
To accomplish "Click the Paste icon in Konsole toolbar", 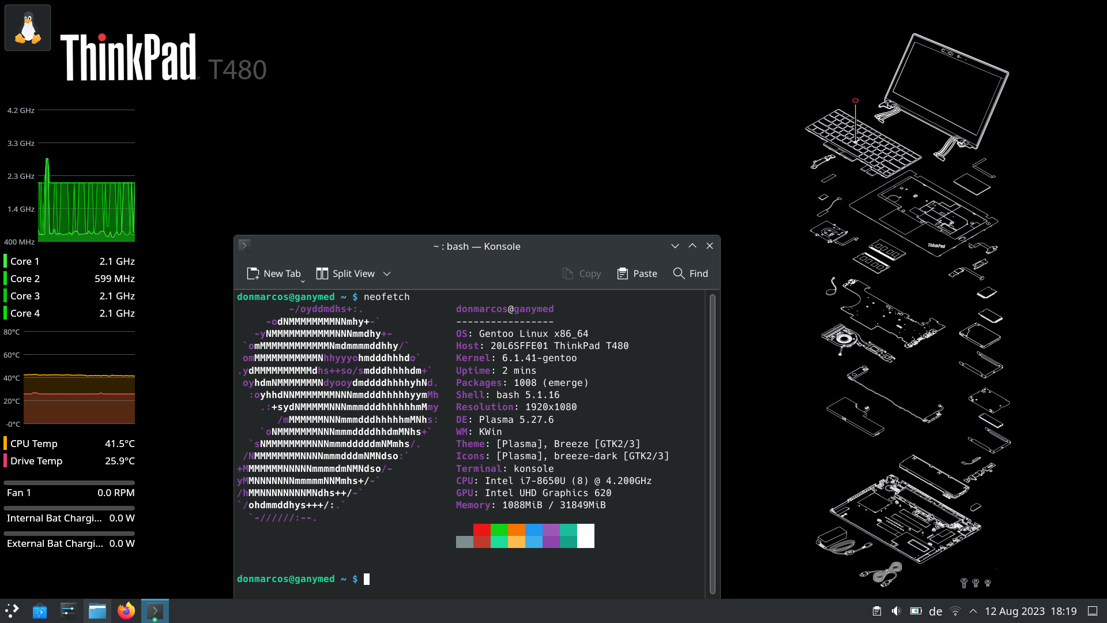I will 637,273.
